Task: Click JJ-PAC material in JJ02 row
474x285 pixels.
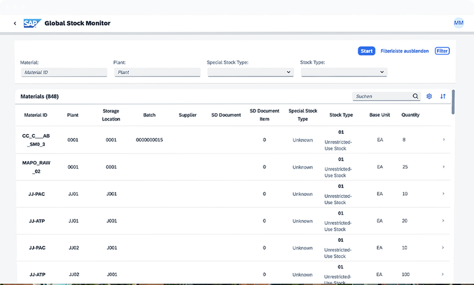Action: (x=37, y=248)
